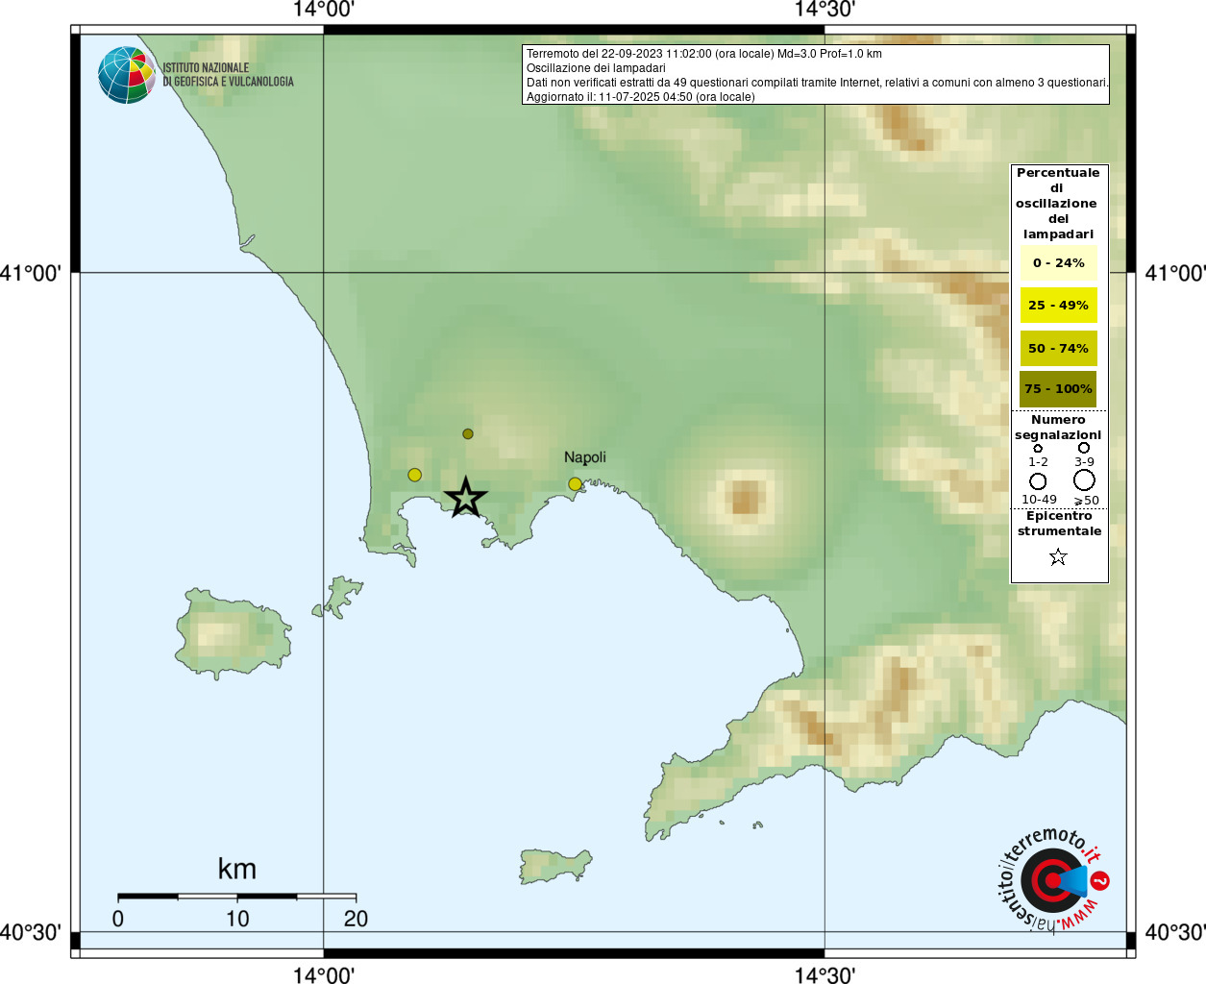This screenshot has width=1206, height=984.
Task: Click the dark olive marker north of epicenter
Action: pyautogui.click(x=468, y=434)
